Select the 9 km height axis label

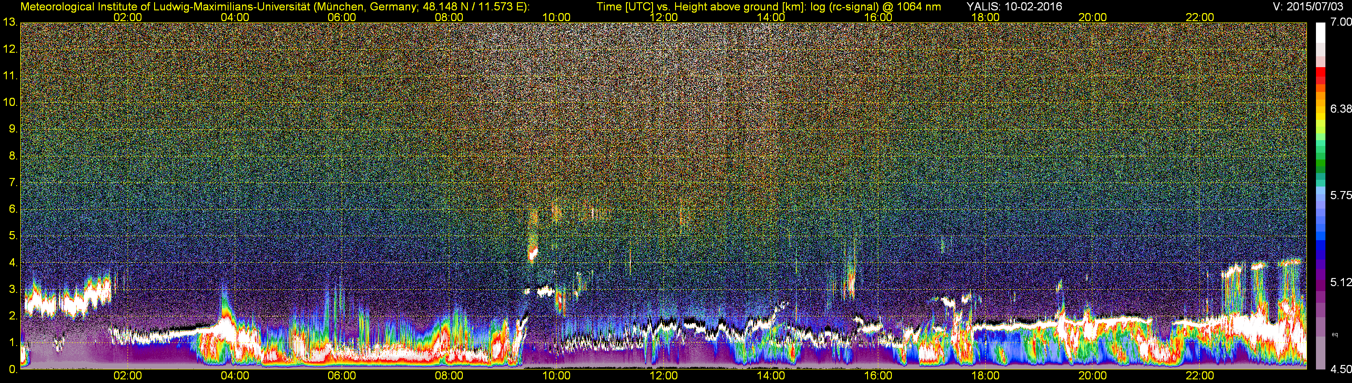[x=13, y=129]
